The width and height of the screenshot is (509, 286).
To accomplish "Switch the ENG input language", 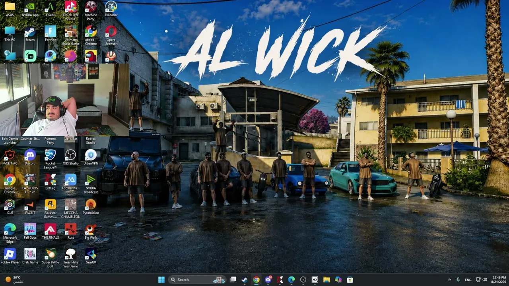I will coord(468,280).
